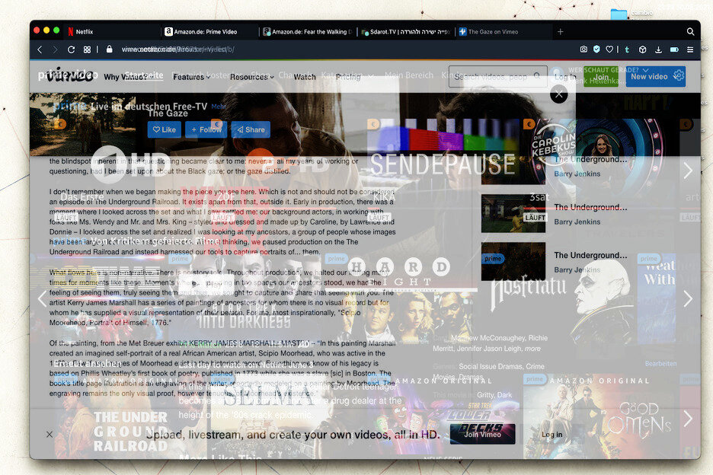Click the Vimeo logo
The width and height of the screenshot is (713, 475).
[x=69, y=75]
